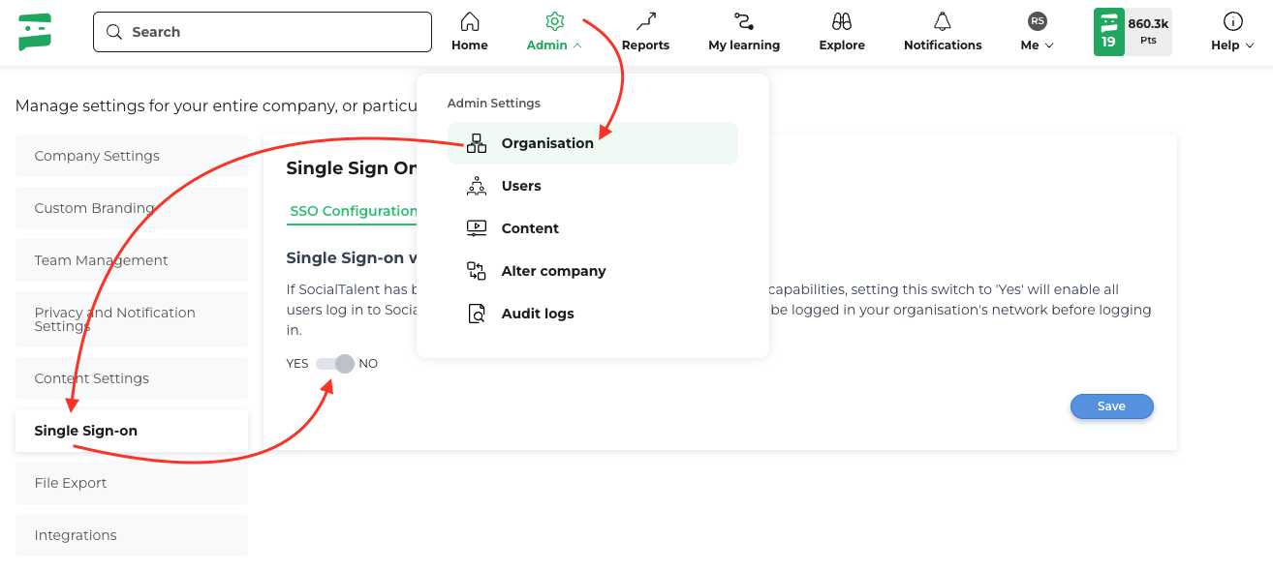Click the Home navigation label

click(x=470, y=45)
